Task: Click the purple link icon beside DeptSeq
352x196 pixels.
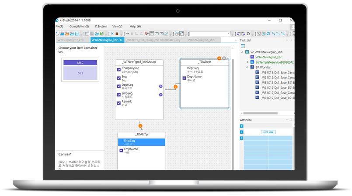Action: click(x=160, y=86)
